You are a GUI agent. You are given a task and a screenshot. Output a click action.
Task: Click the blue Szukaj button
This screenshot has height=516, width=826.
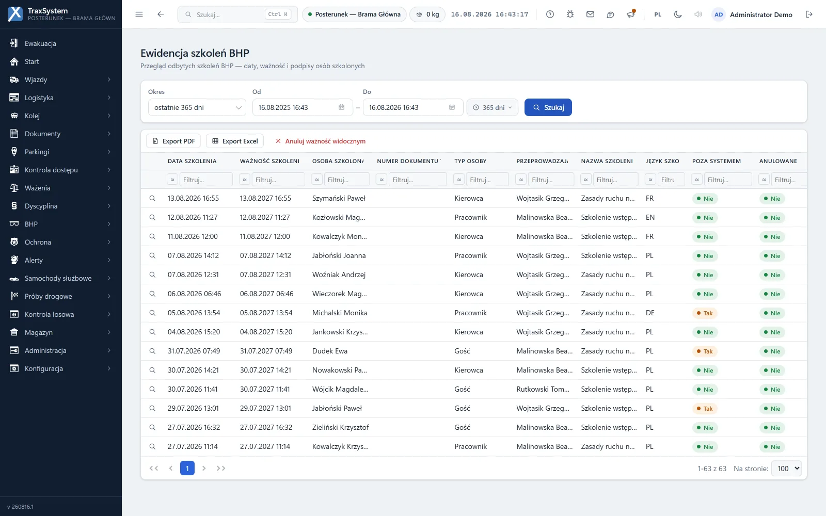click(548, 107)
